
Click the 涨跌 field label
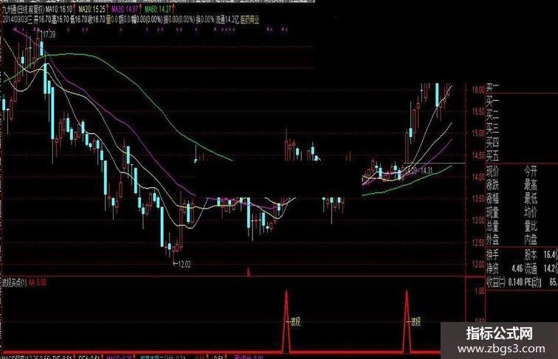pyautogui.click(x=493, y=185)
